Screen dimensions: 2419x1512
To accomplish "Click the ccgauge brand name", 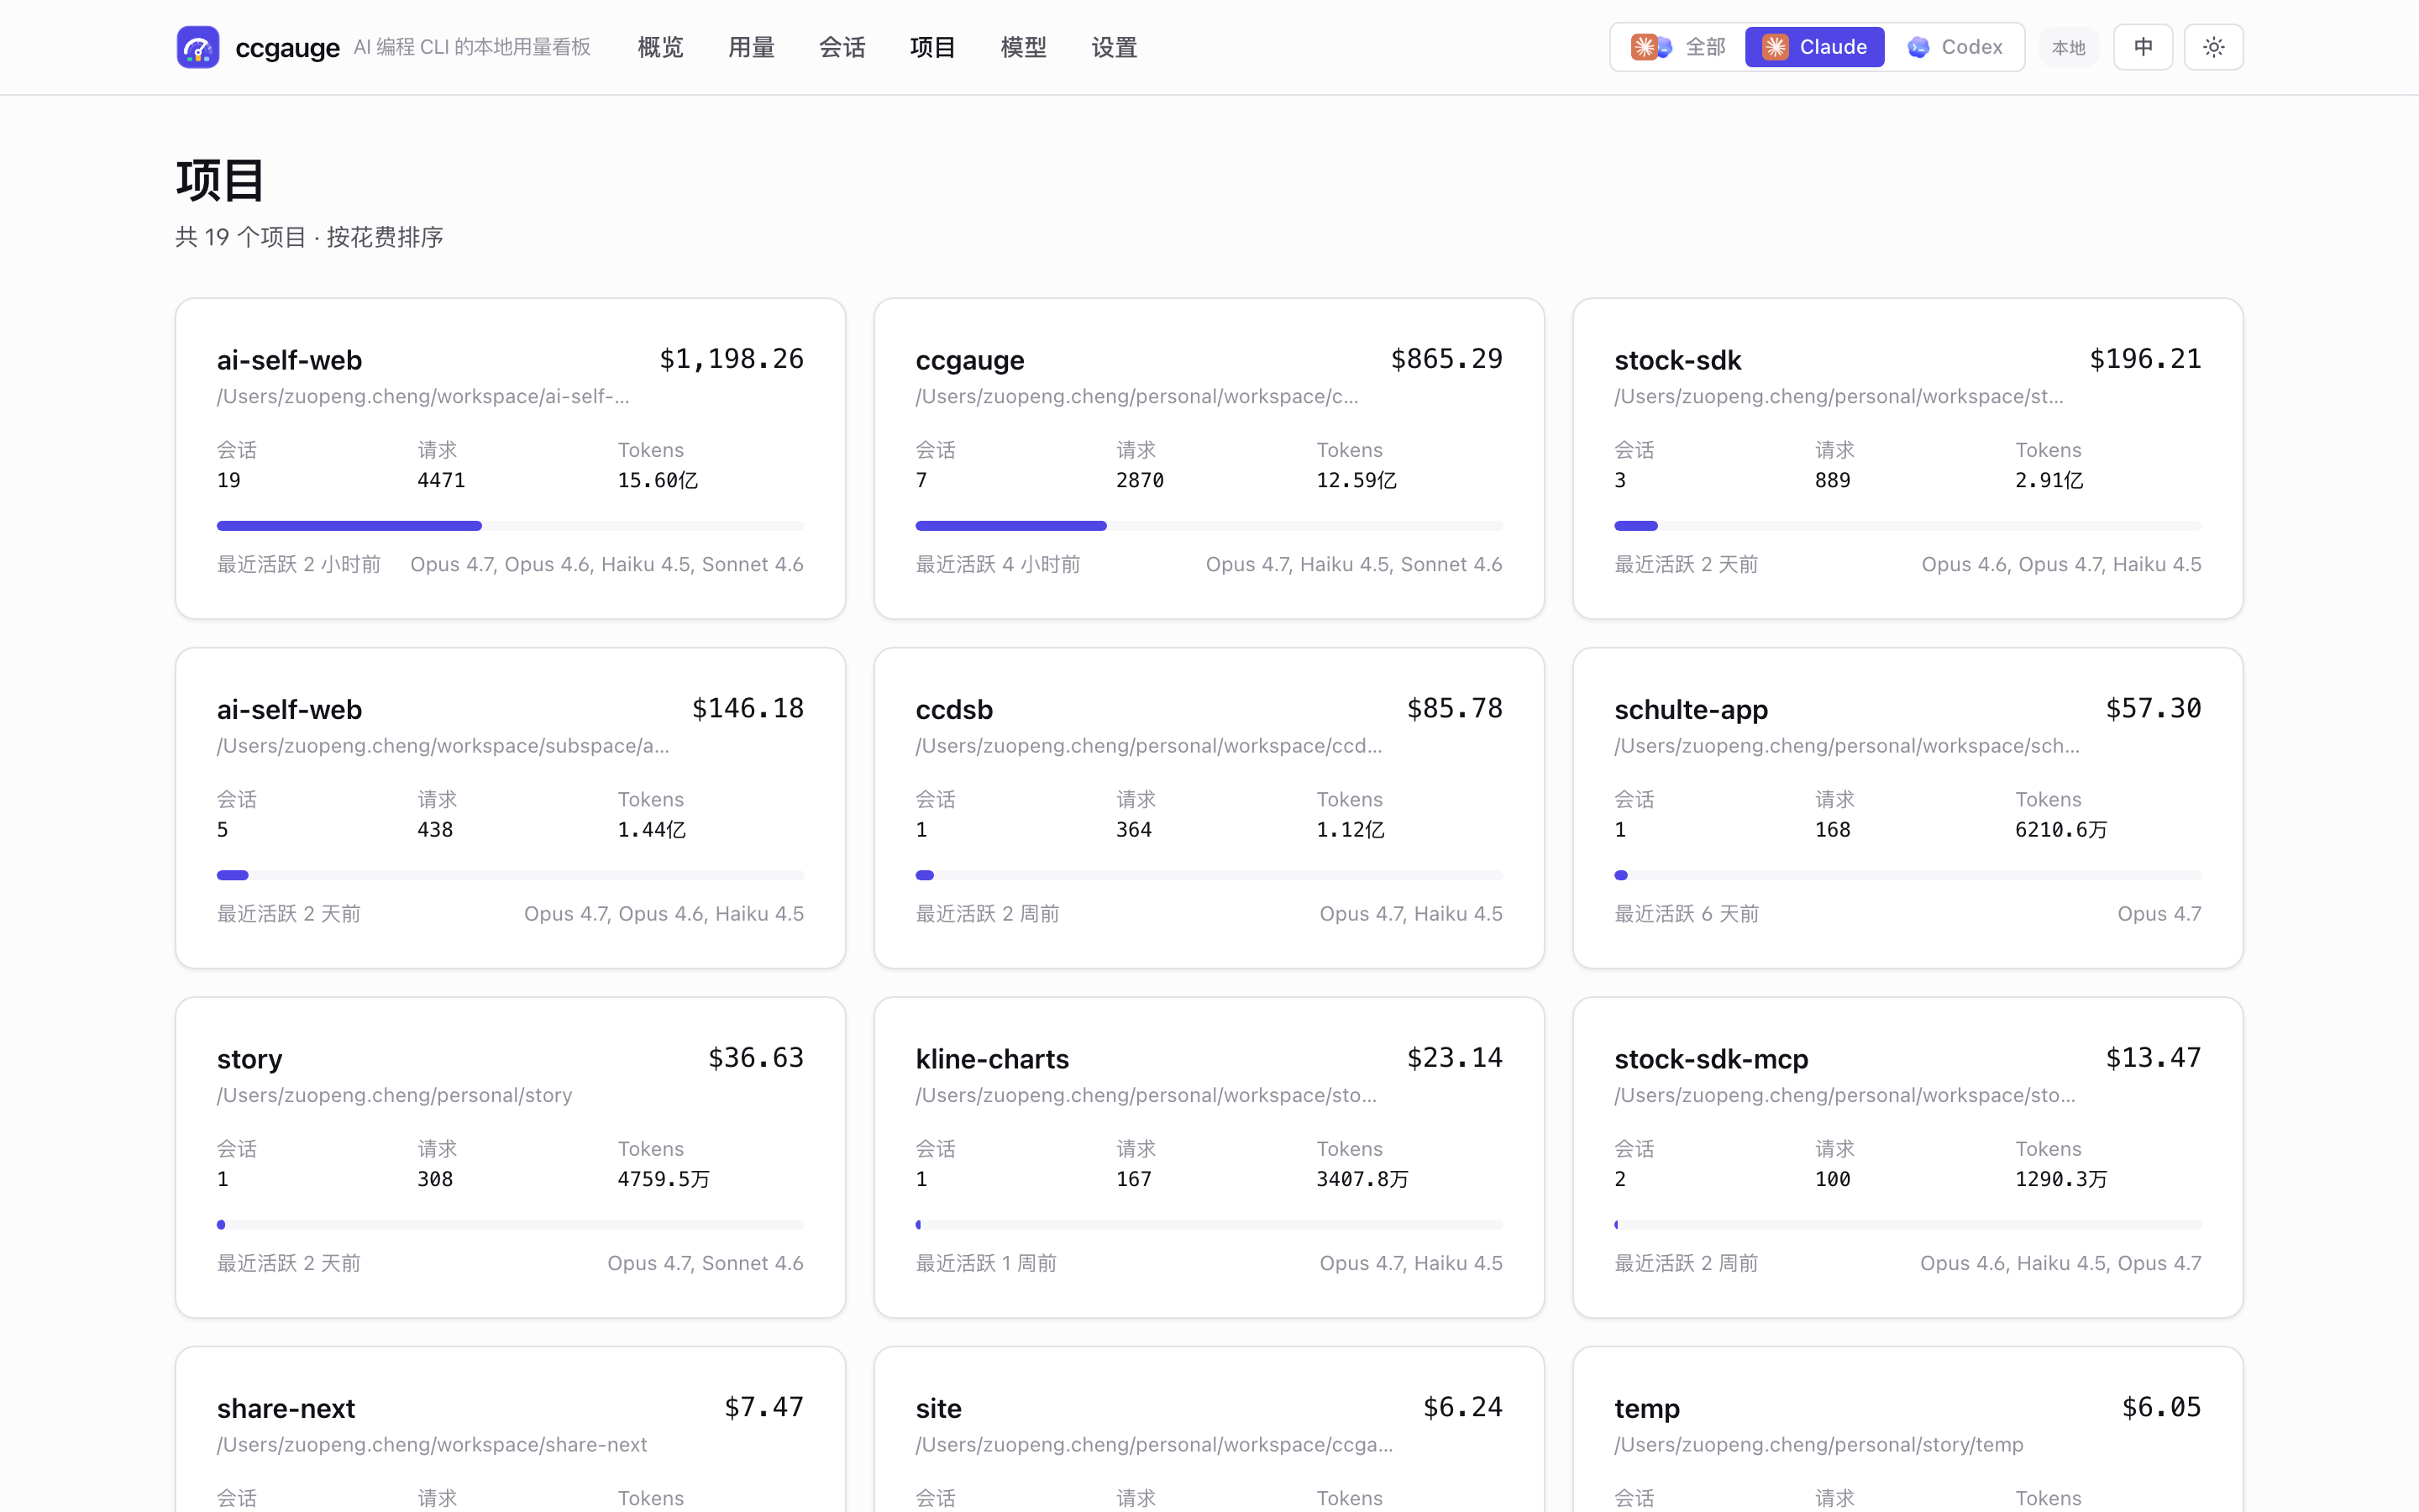I will tap(288, 47).
